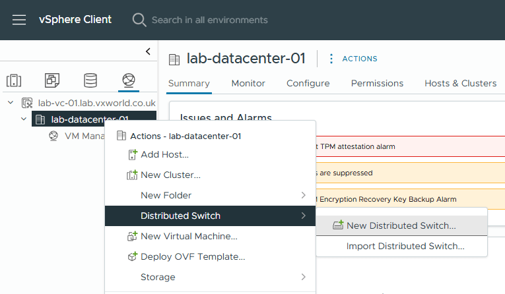Image resolution: width=505 pixels, height=294 pixels.
Task: Select Add Host from context menu
Action: coord(164,154)
